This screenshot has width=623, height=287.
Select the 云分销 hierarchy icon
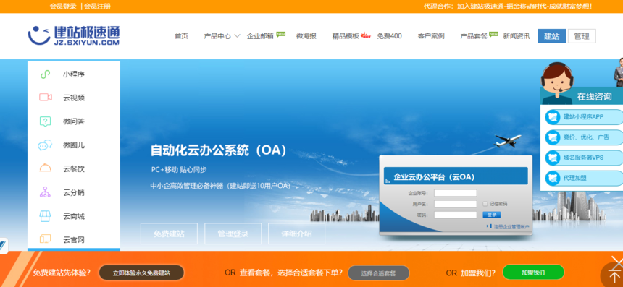point(46,192)
